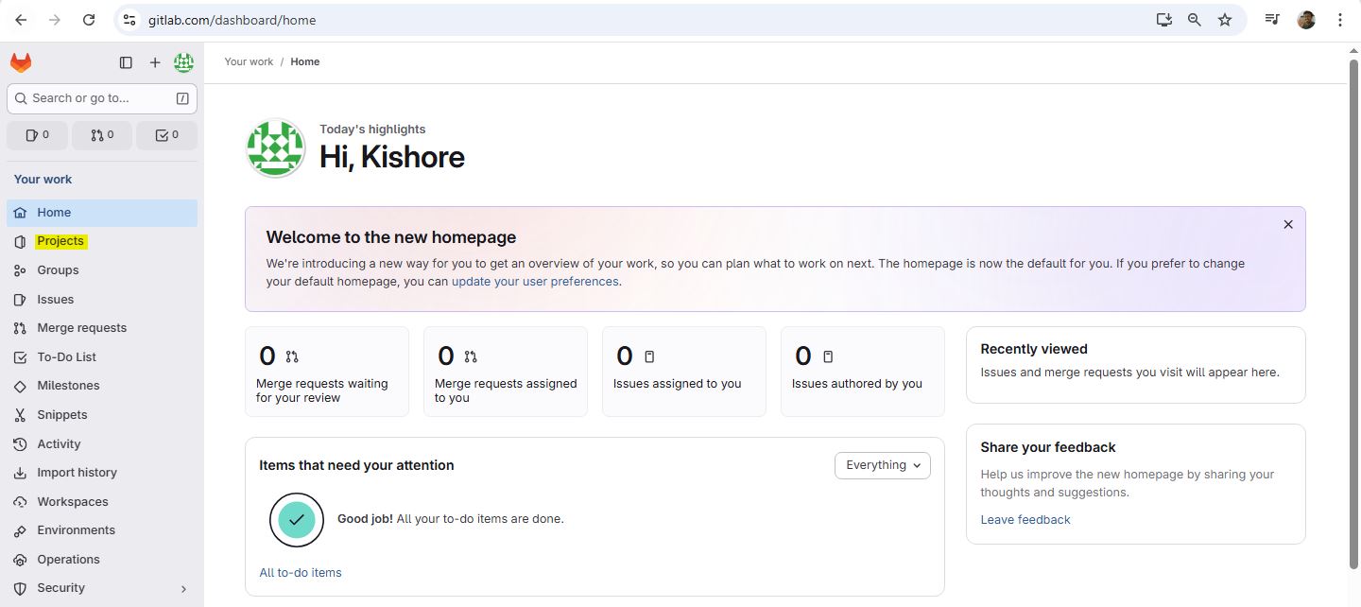Open merge requests counter in sidebar
The height and width of the screenshot is (607, 1361).
point(102,135)
